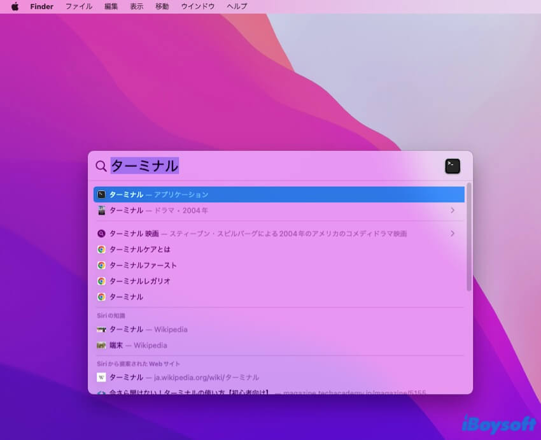Select the ターミナル — アプリケーション result
This screenshot has height=440, width=541.
click(279, 195)
